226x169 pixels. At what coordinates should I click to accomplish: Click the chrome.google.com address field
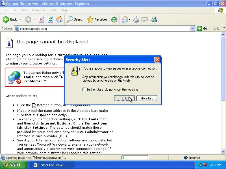tap(105, 29)
